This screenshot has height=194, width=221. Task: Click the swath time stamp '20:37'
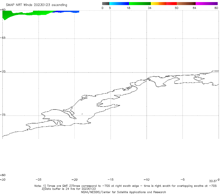click(x=213, y=181)
